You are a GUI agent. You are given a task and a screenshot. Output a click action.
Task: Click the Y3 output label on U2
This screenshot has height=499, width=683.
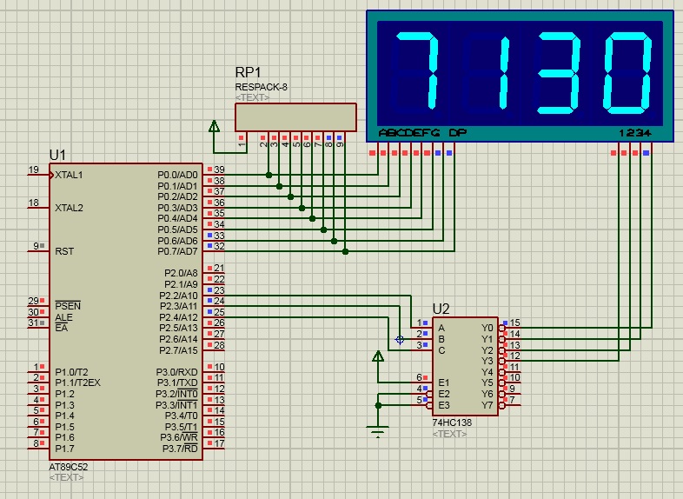click(x=487, y=361)
